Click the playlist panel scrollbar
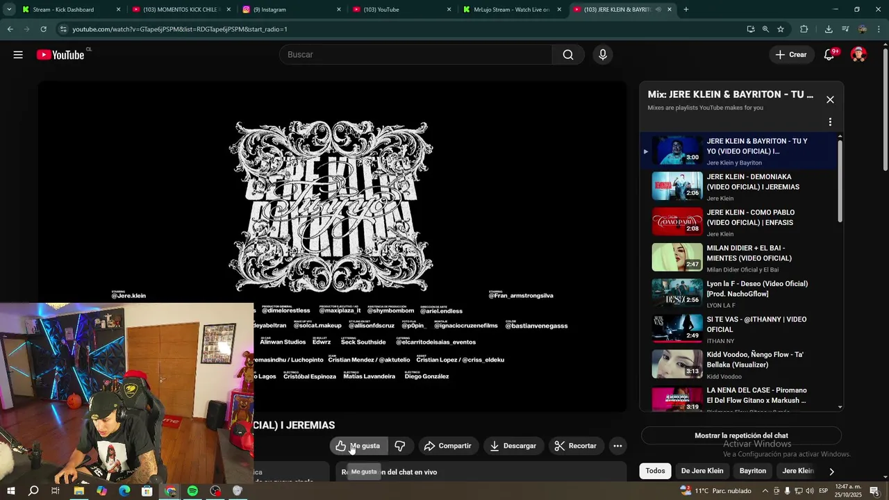 (840, 181)
